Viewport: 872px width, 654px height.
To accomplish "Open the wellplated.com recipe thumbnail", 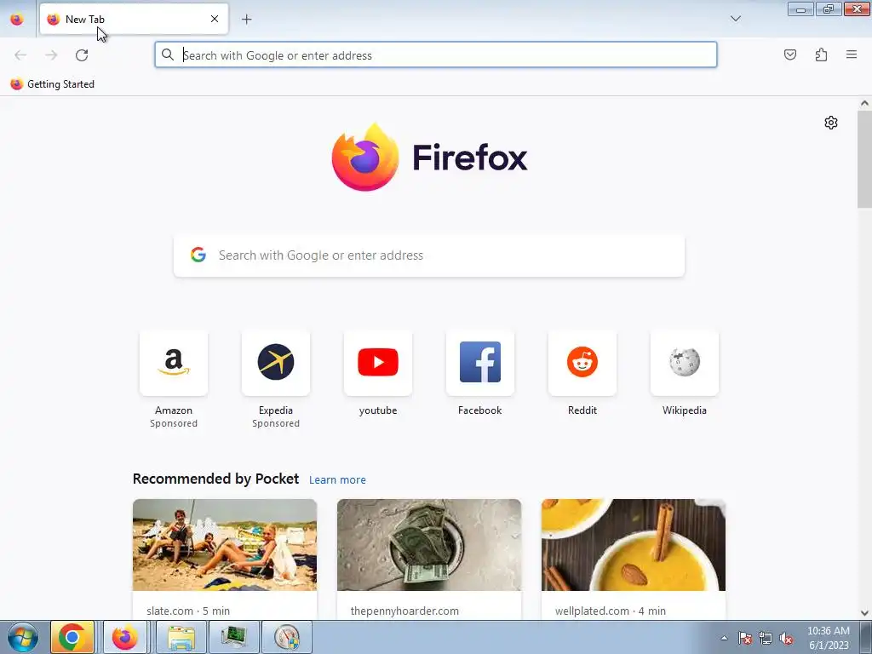I will (634, 545).
